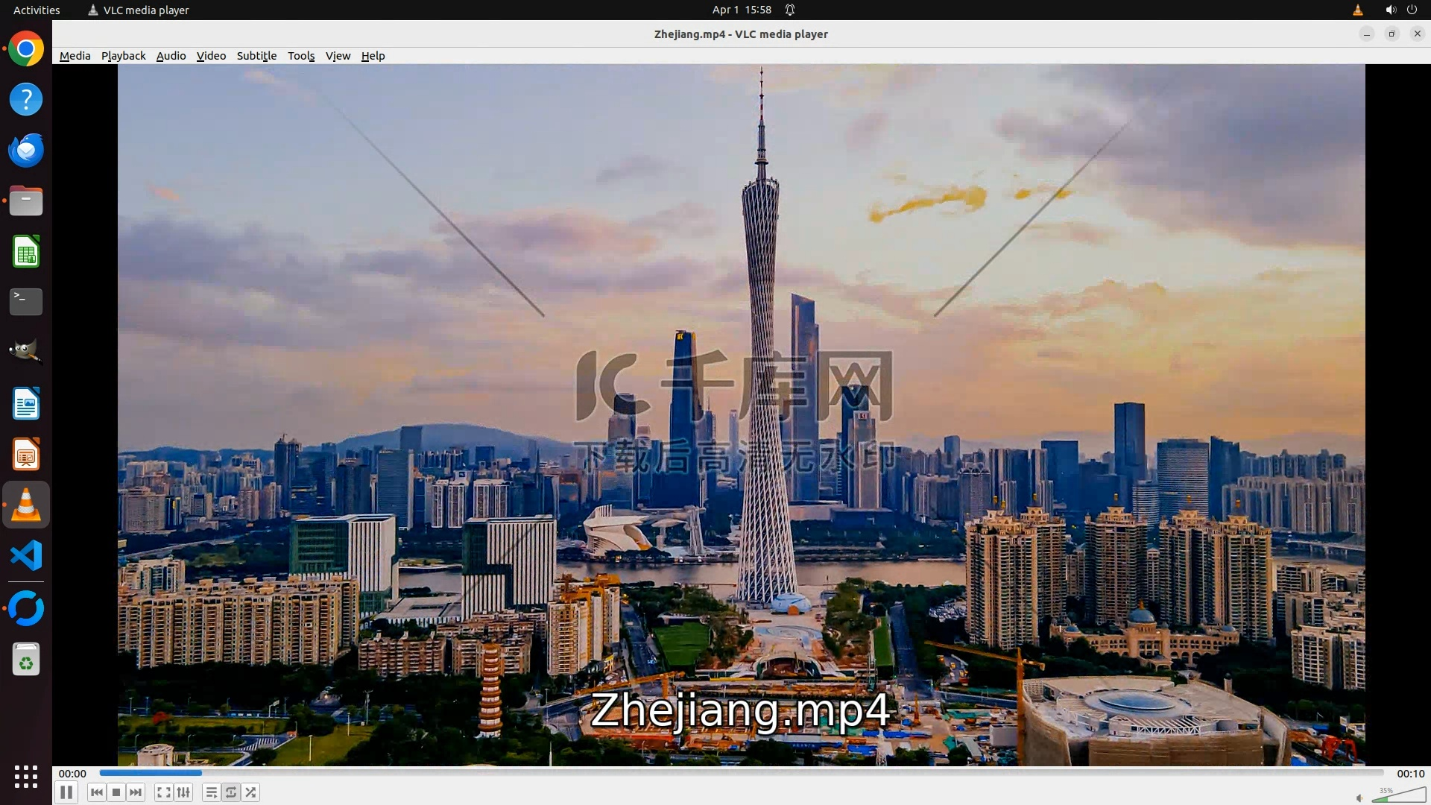Click the playback seek bar

tap(741, 773)
